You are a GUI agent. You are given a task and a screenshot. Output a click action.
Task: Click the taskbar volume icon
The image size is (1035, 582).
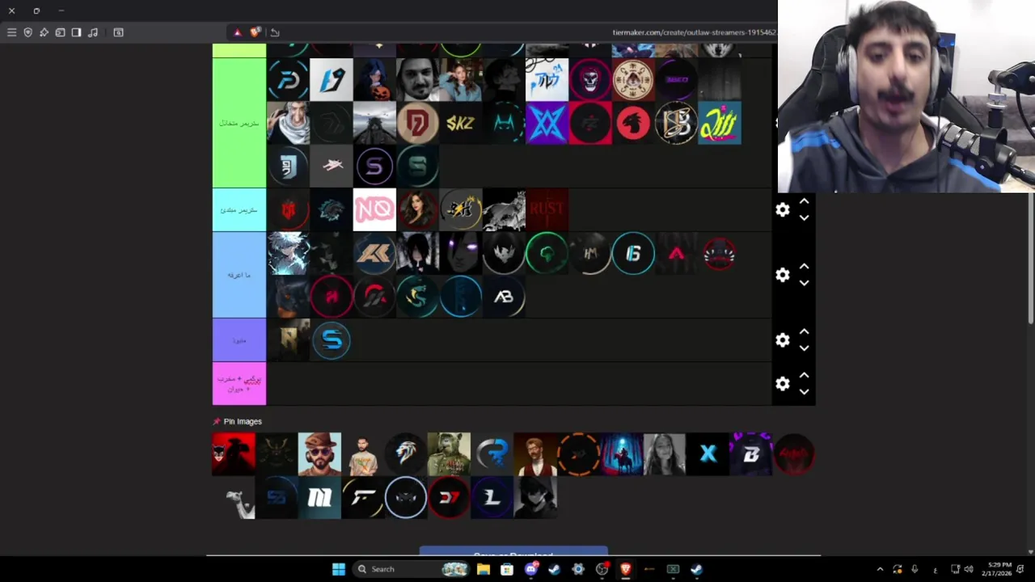pos(969,569)
